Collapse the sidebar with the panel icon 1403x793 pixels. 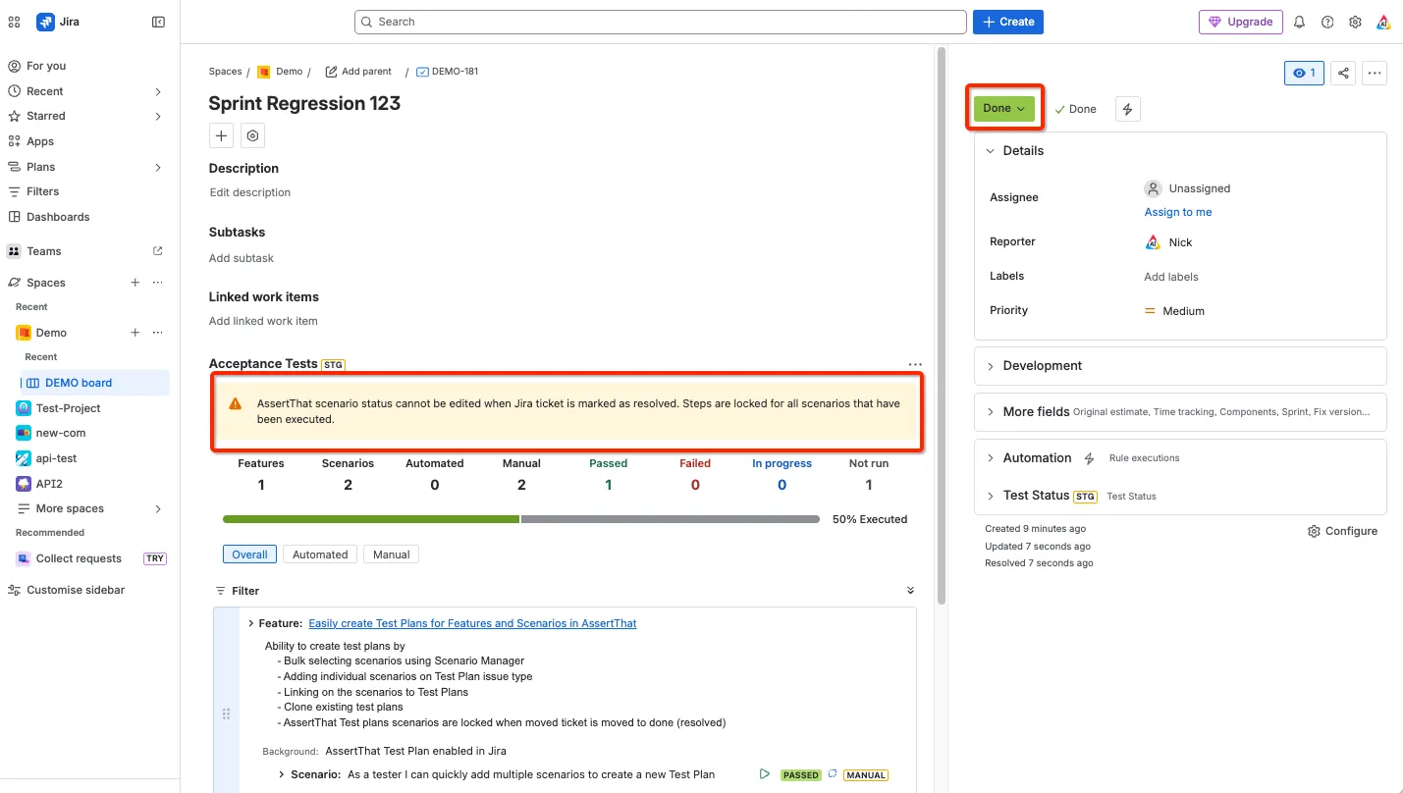pyautogui.click(x=158, y=22)
